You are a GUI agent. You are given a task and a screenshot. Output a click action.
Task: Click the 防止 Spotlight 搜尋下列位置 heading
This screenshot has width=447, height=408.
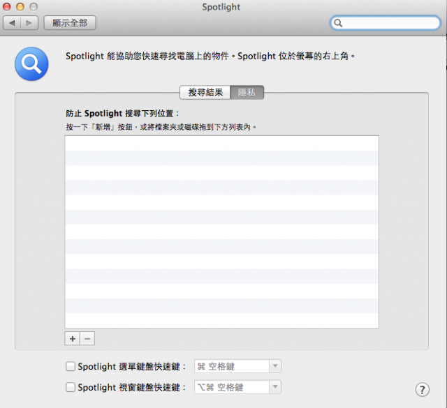(x=122, y=113)
